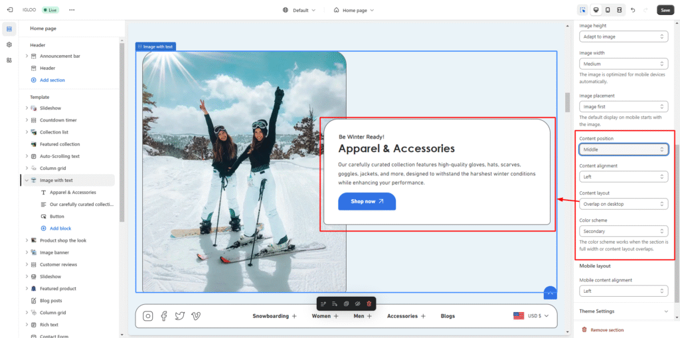Open the Home page template selector
The width and height of the screenshot is (680, 338).
pyautogui.click(x=353, y=10)
